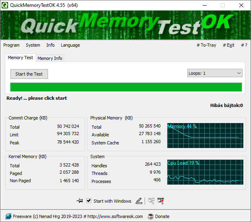This screenshot has height=222, width=251.
Task: Click the coffee cup Donate icon
Action: pos(150,216)
